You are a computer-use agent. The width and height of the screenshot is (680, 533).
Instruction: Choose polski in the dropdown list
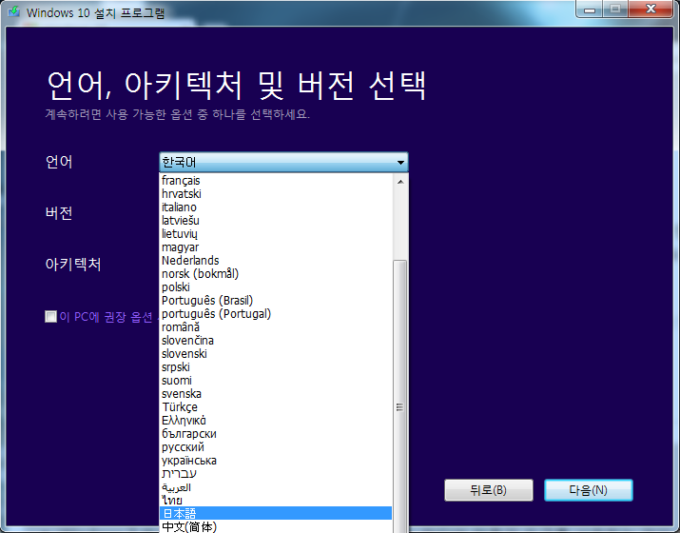(276, 286)
